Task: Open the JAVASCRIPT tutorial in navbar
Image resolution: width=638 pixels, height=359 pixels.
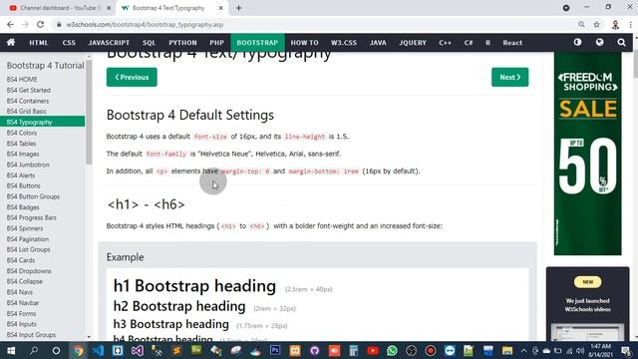Action: click(109, 42)
